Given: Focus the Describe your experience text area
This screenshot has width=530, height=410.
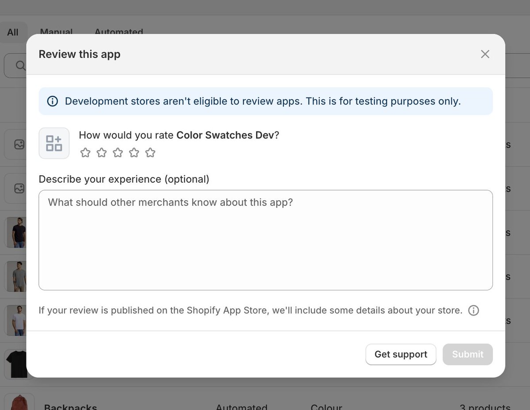Looking at the screenshot, I should (265, 240).
